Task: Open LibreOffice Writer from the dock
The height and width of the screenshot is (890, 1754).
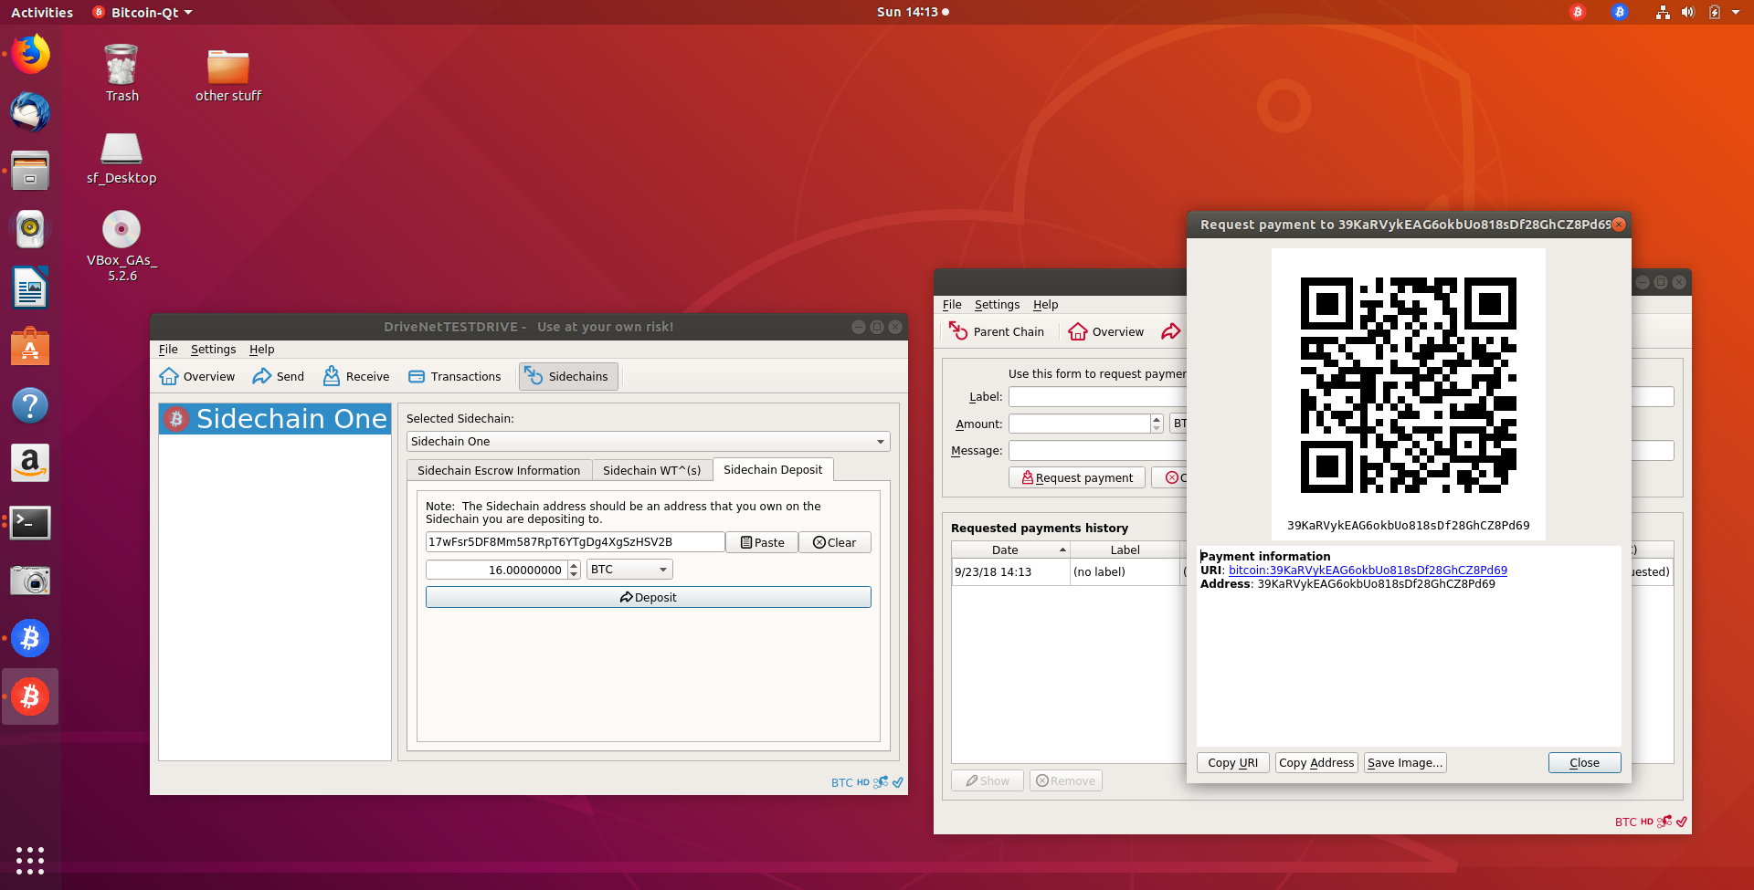Action: point(30,288)
